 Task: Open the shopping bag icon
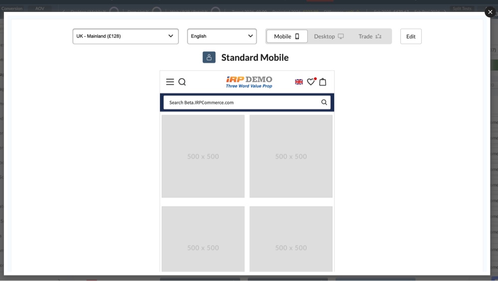click(323, 82)
